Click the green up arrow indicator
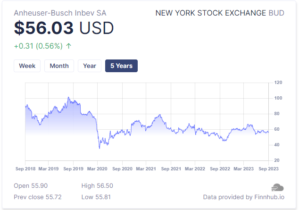Screen dimensions: 299x210 pos(69,46)
